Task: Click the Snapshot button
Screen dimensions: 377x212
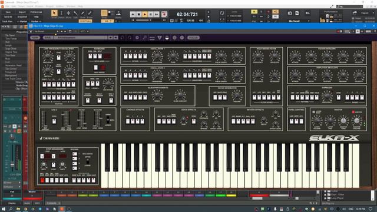Action: 22,17
